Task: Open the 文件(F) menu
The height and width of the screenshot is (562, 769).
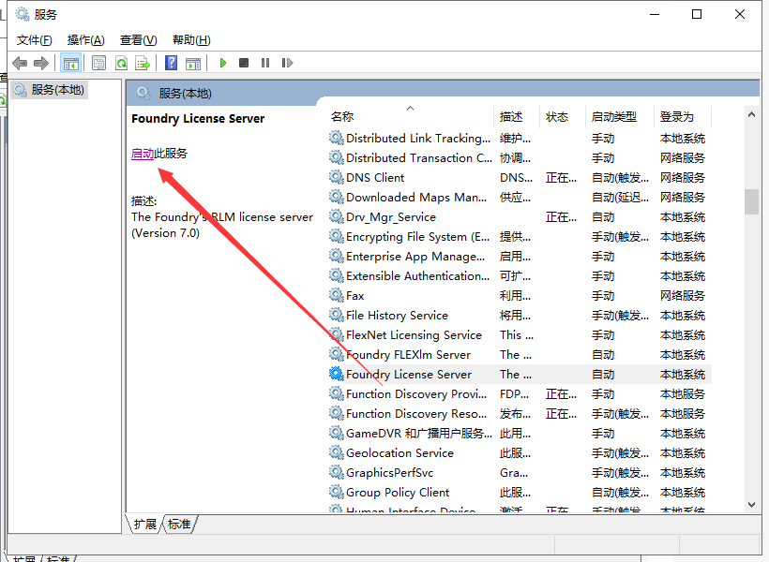Action: coord(35,39)
